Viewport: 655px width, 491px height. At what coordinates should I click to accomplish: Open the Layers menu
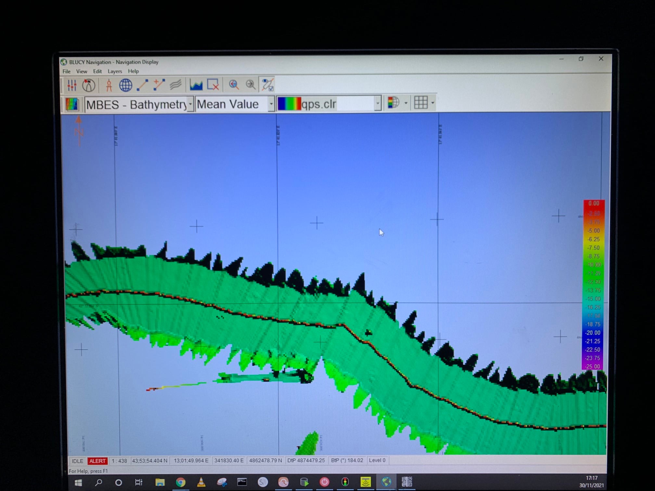[115, 71]
